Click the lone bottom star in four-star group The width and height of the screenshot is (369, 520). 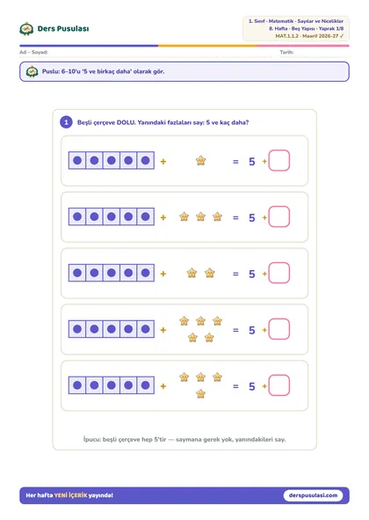point(200,393)
